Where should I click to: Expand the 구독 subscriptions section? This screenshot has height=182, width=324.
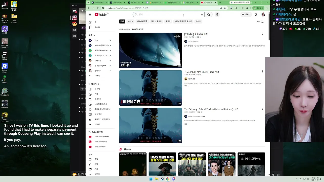pos(92,35)
